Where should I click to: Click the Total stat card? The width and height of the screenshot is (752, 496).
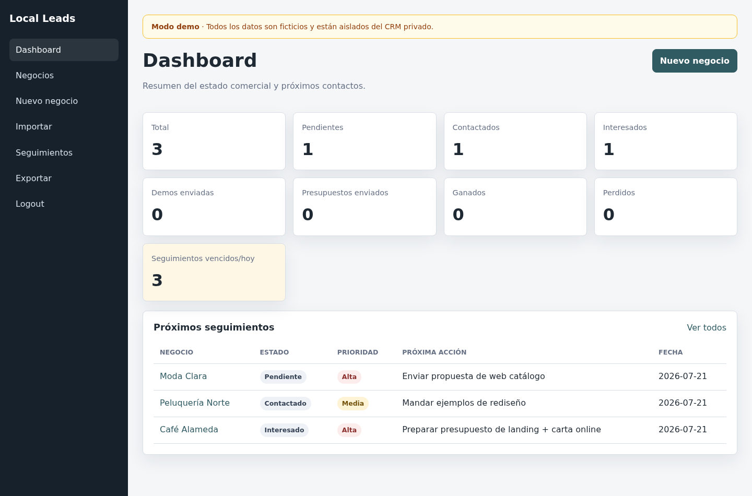[x=214, y=141]
